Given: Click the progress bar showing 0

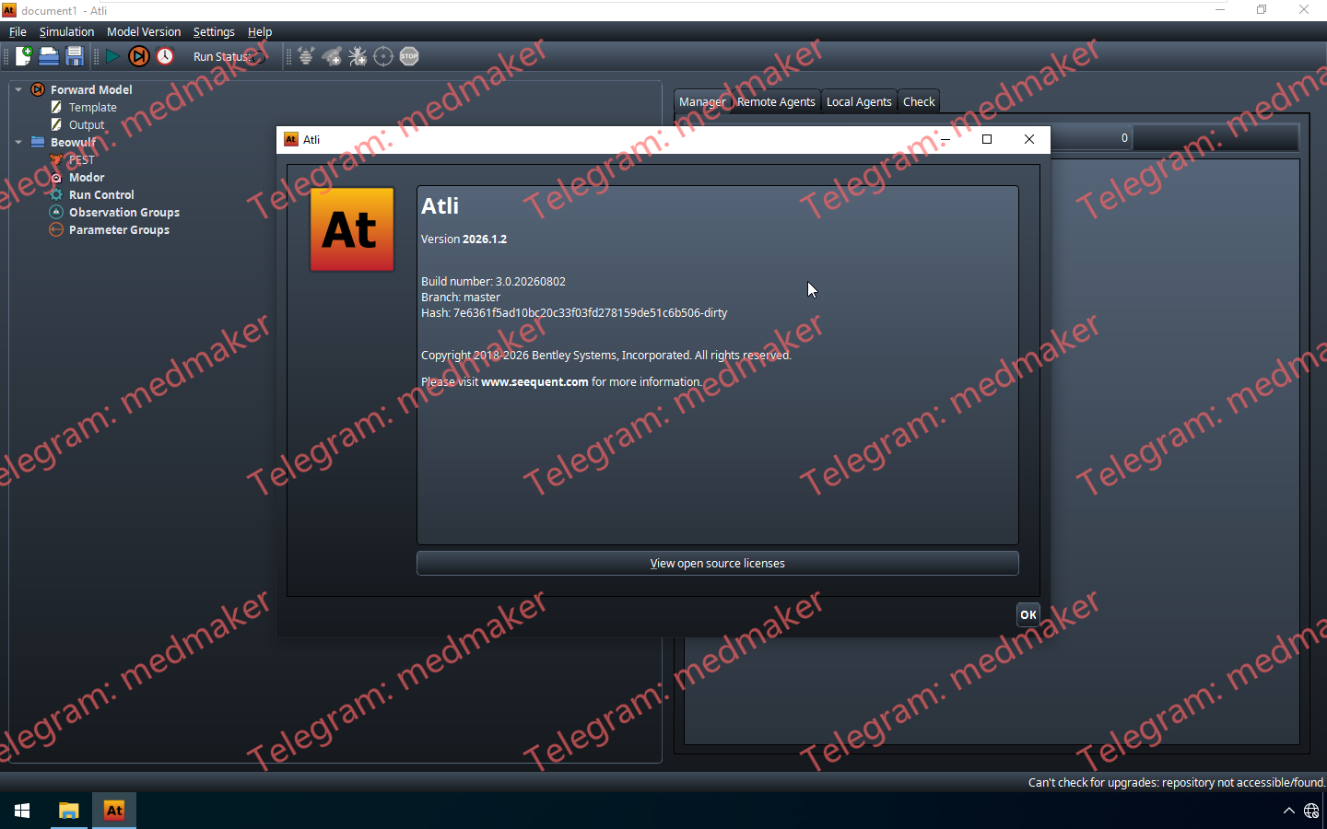Looking at the screenshot, I should coord(1175,137).
